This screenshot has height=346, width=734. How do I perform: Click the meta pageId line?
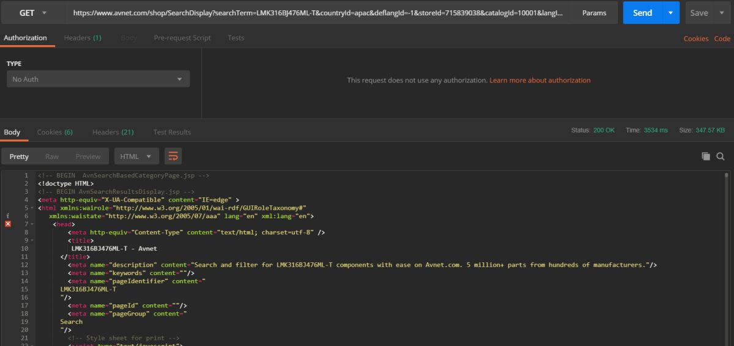(127, 306)
